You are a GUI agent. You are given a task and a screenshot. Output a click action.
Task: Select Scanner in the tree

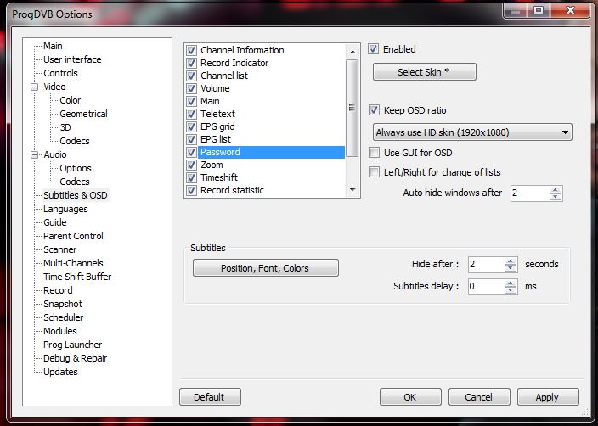click(x=59, y=249)
